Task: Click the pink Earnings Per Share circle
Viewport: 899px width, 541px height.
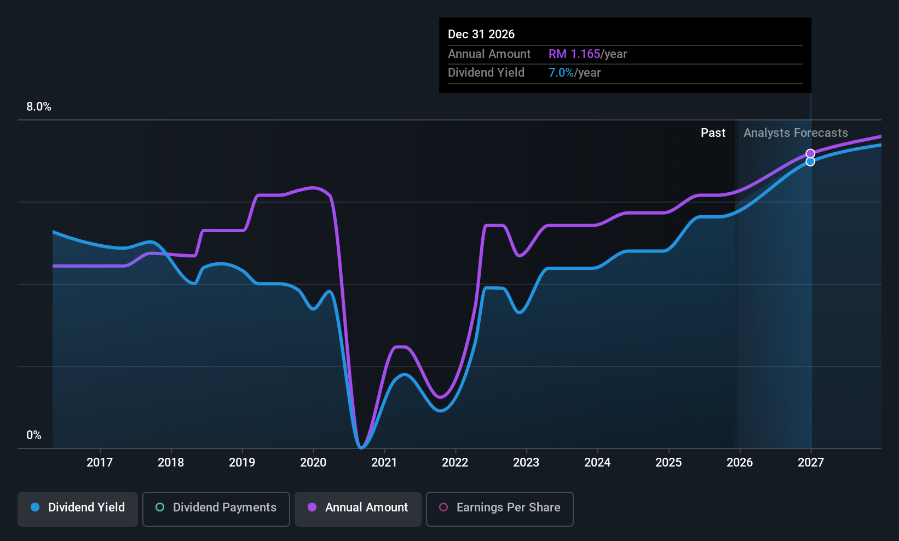Action: (x=443, y=507)
